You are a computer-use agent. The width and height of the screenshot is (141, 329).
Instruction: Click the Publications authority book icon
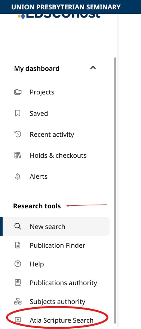(18, 283)
